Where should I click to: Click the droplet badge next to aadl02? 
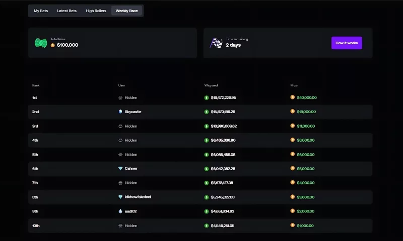120,211
